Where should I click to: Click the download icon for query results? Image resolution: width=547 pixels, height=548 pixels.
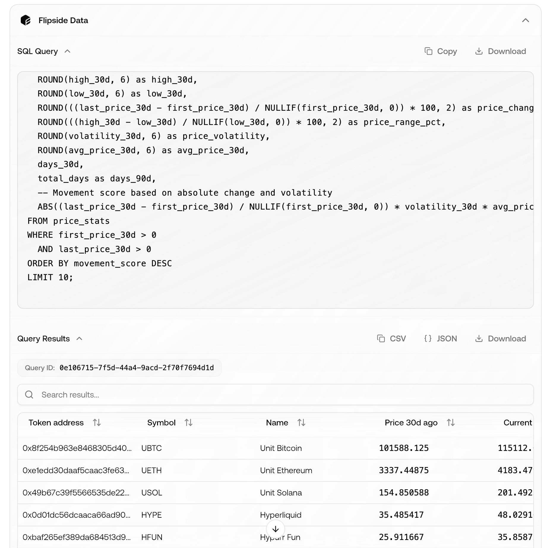click(479, 338)
